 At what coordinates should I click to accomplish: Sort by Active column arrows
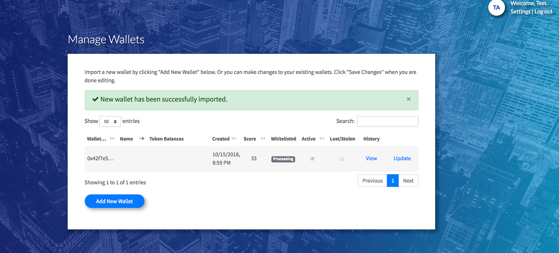322,139
